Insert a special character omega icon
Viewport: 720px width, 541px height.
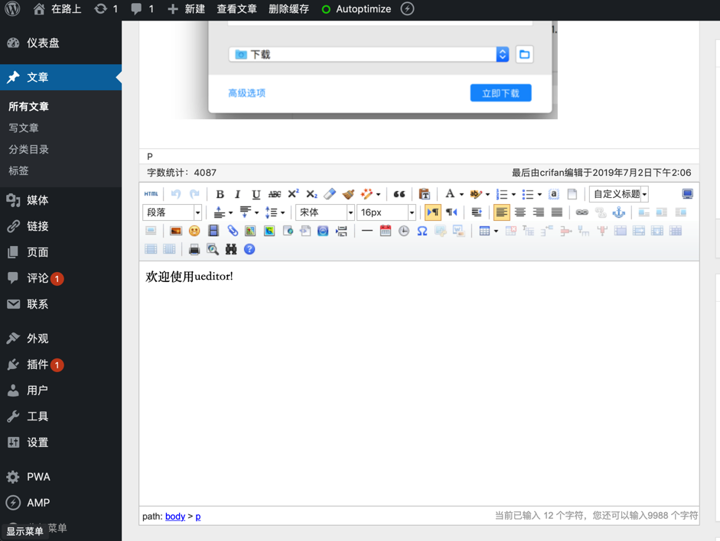tap(422, 231)
